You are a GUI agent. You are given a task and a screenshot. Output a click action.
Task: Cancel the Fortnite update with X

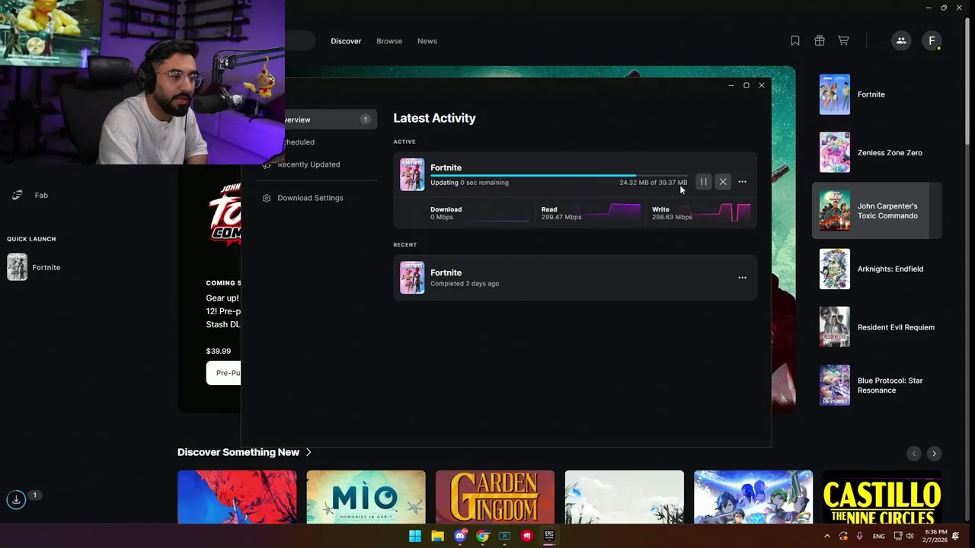[723, 182]
